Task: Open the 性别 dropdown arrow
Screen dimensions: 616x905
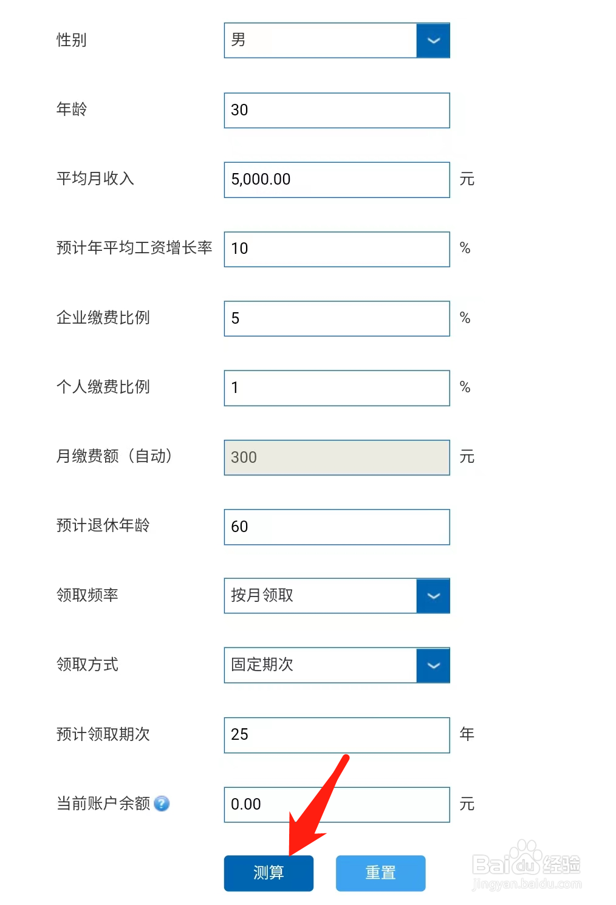Action: pyautogui.click(x=433, y=41)
